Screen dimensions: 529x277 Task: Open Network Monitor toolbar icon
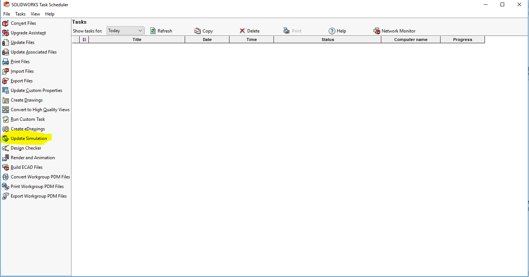377,31
